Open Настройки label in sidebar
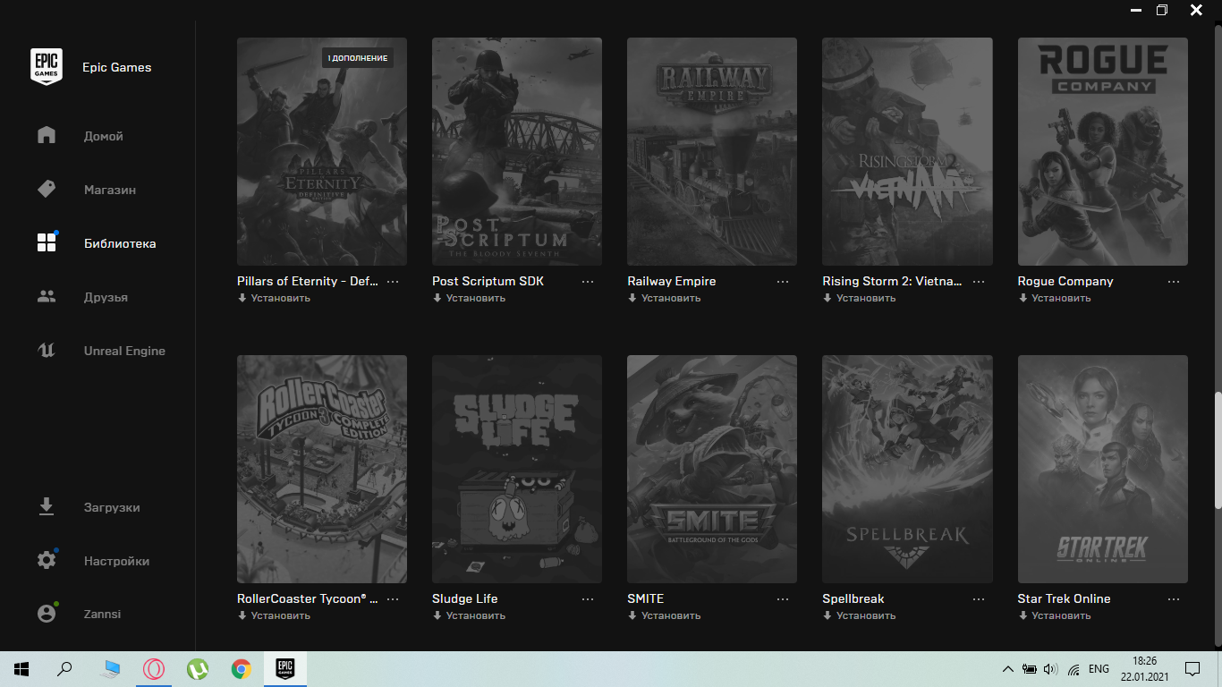 116,561
